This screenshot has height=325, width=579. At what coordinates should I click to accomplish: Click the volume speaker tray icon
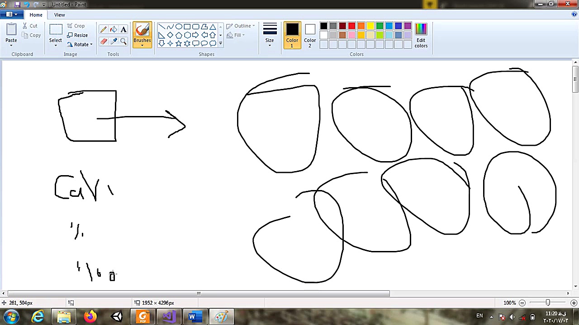pos(513,317)
